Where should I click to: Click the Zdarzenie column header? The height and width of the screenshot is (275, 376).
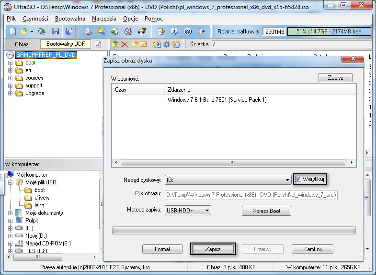point(261,90)
